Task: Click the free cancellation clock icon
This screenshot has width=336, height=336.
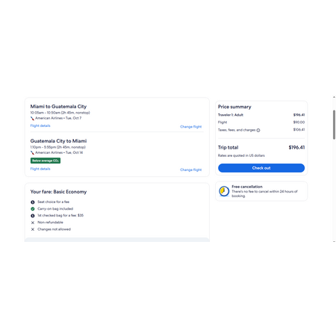Action: coord(224,191)
